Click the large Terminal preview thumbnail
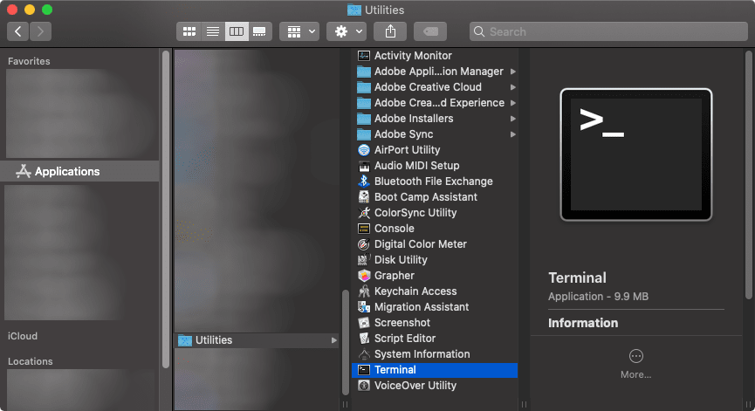 (x=636, y=154)
